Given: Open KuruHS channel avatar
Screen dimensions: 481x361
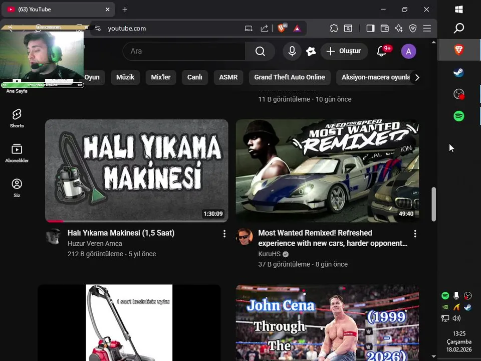Looking at the screenshot, I should 244,236.
